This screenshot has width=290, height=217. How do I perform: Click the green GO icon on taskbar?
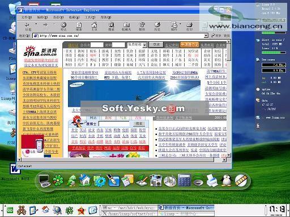point(10,210)
